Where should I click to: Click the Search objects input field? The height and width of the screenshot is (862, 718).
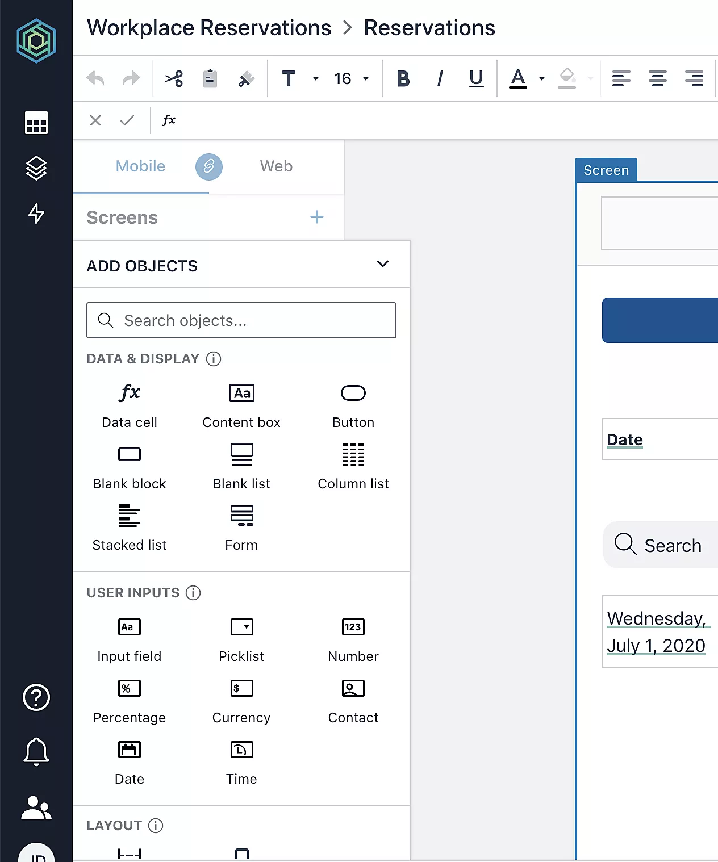click(241, 320)
